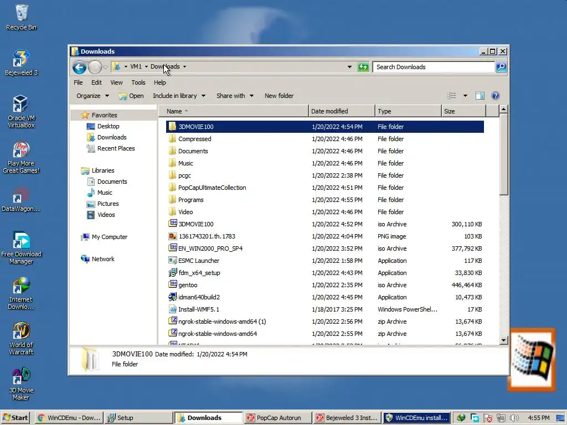The width and height of the screenshot is (567, 425).
Task: Click the Start button
Action: (x=15, y=418)
